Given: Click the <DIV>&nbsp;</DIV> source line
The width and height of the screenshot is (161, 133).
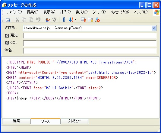Looking at the screenshot, I should pos(53,98).
